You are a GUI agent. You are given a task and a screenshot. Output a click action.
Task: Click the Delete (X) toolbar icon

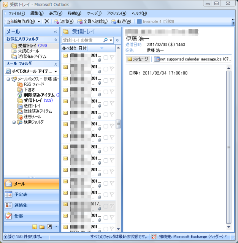point(46,21)
